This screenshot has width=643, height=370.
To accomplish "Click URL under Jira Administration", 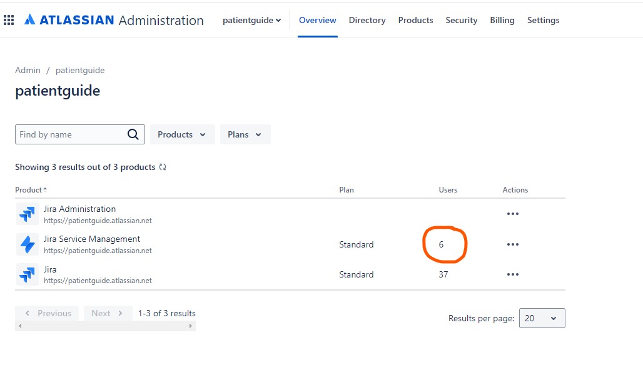I will (98, 221).
